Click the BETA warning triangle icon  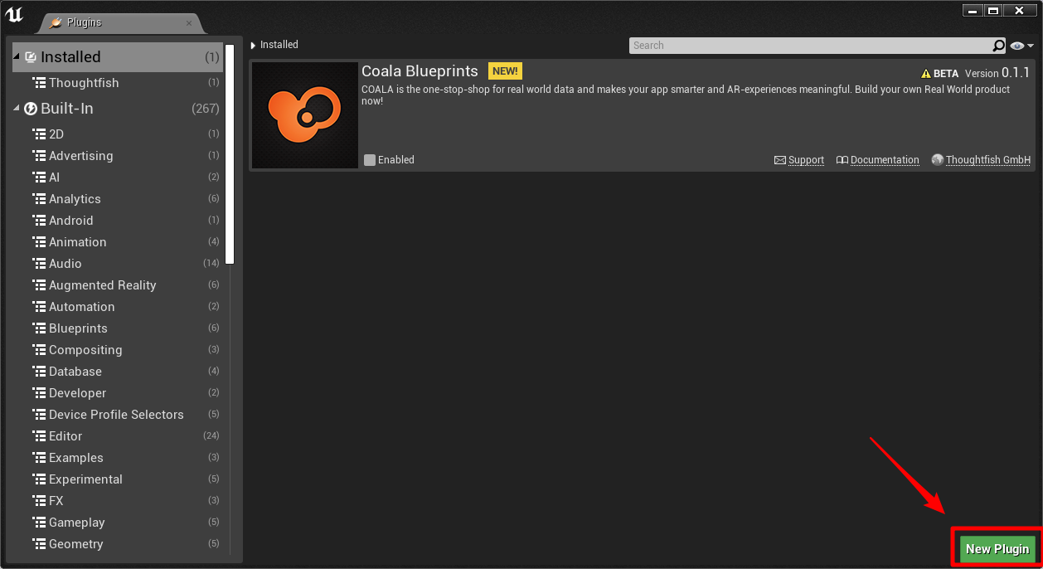pyautogui.click(x=926, y=73)
